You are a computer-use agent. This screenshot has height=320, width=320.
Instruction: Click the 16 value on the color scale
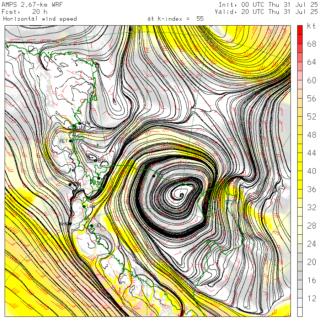(x=311, y=280)
